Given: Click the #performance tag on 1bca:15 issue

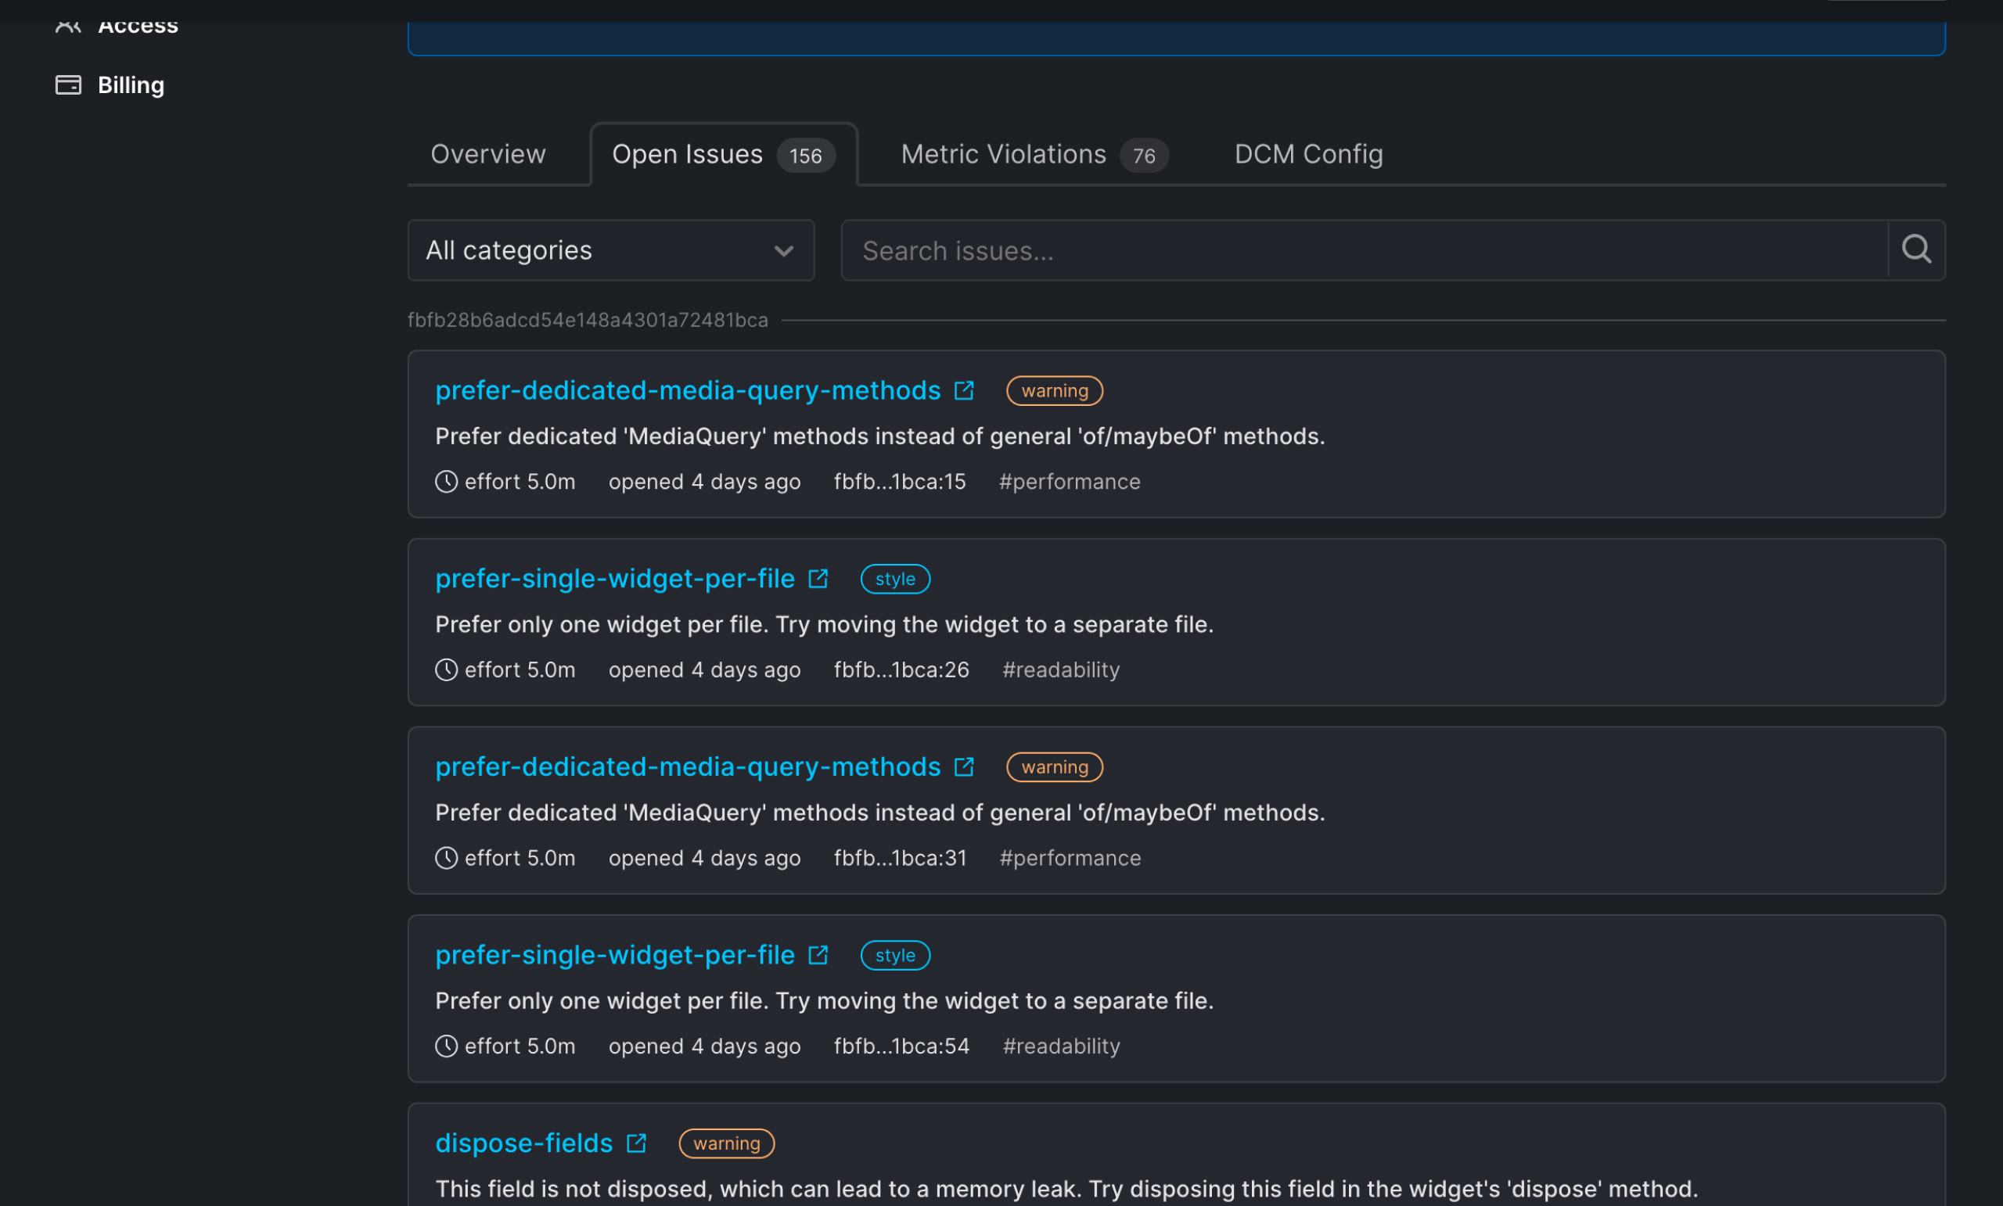Looking at the screenshot, I should 1070,482.
